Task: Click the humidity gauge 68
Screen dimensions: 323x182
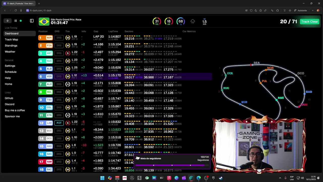Action: coord(181,21)
